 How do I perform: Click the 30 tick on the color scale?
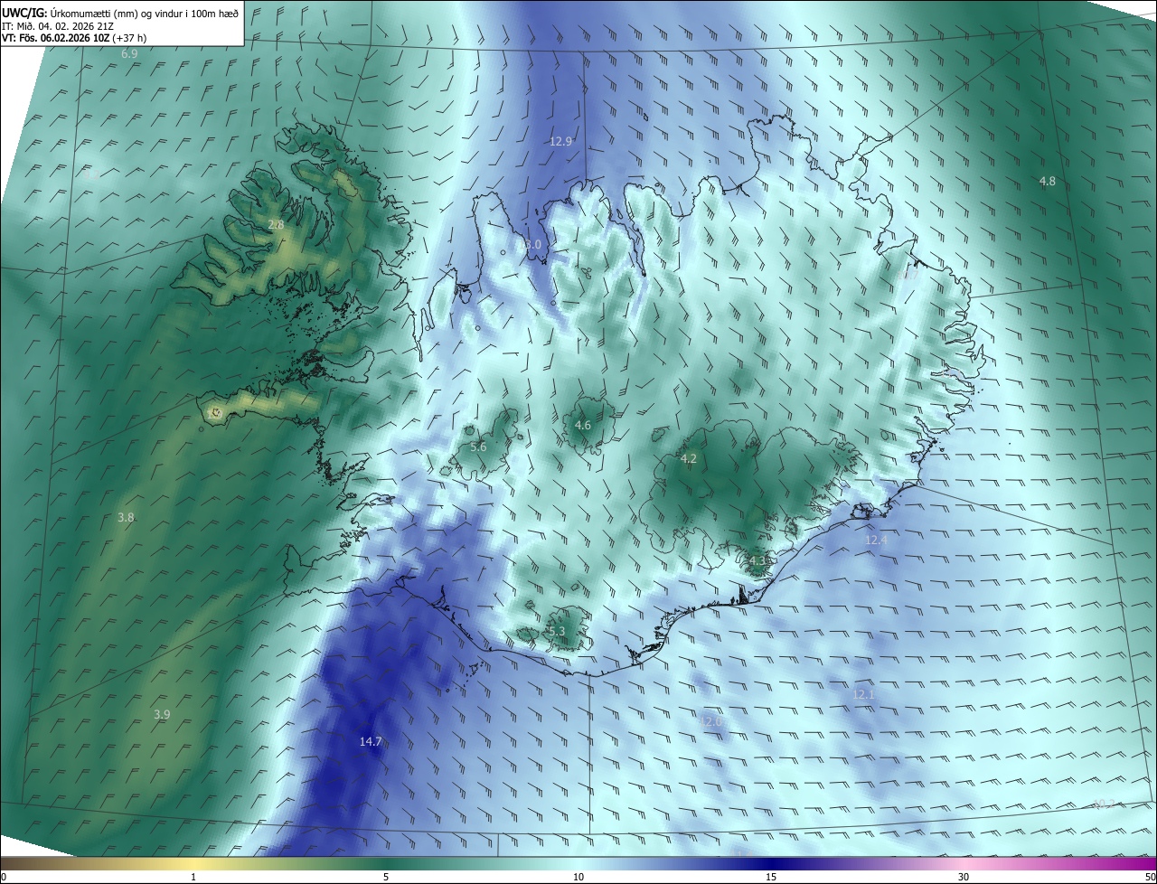coord(964,877)
